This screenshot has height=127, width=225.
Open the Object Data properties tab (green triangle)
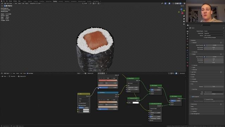187,60
